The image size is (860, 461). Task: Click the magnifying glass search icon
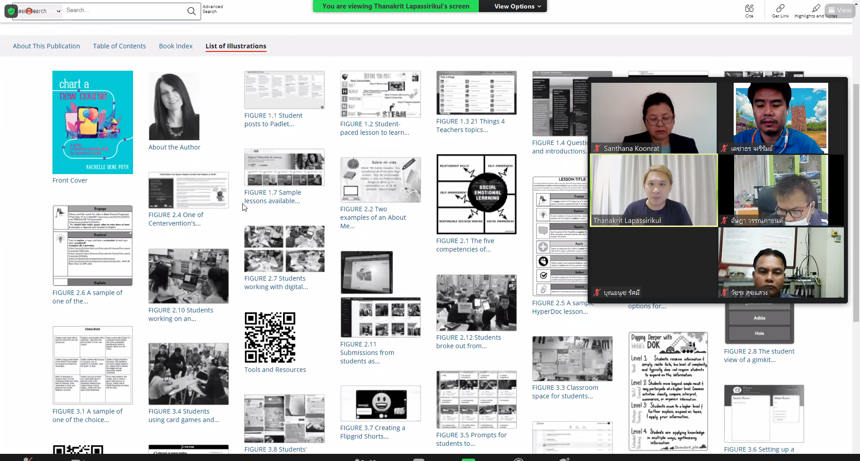point(191,11)
